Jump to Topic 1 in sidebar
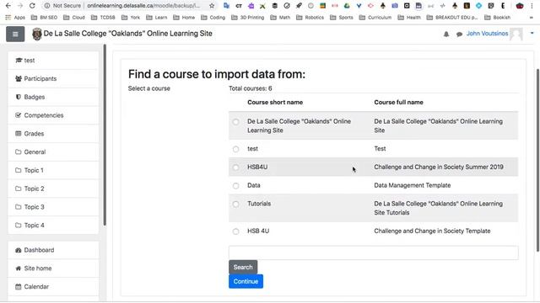The image size is (540, 303). tap(53, 170)
